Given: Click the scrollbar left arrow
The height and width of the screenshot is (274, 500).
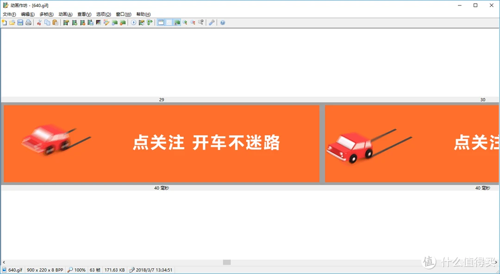Looking at the screenshot, I should pos(4,262).
